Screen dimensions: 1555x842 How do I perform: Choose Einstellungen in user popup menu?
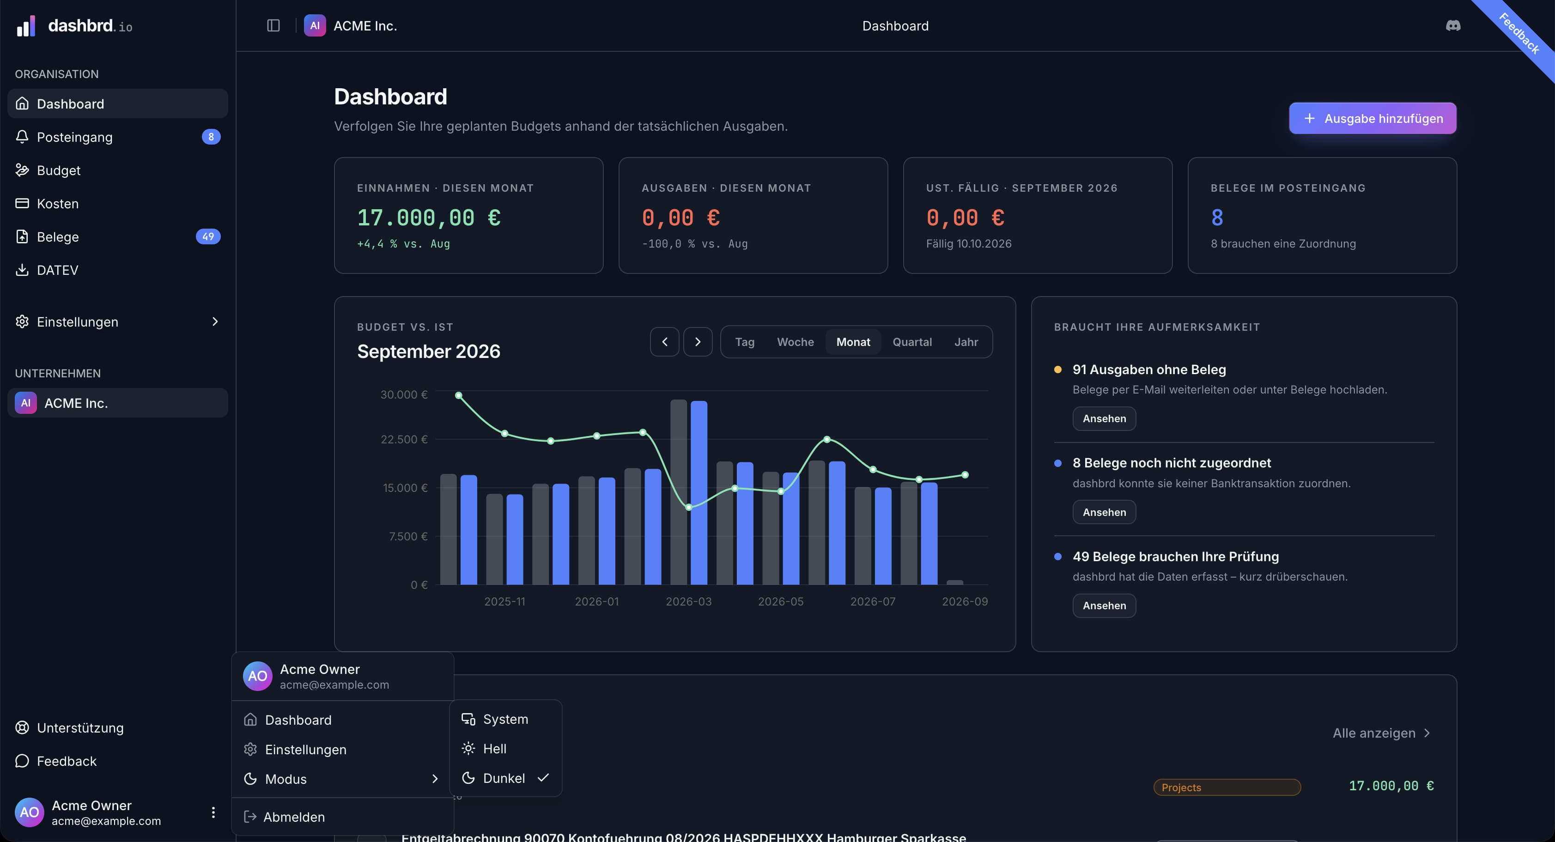[x=342, y=750]
